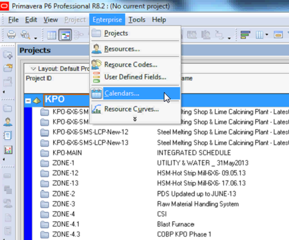Toggle the Gantt chart view icon
This screenshot has height=240, width=289.
click(65, 35)
